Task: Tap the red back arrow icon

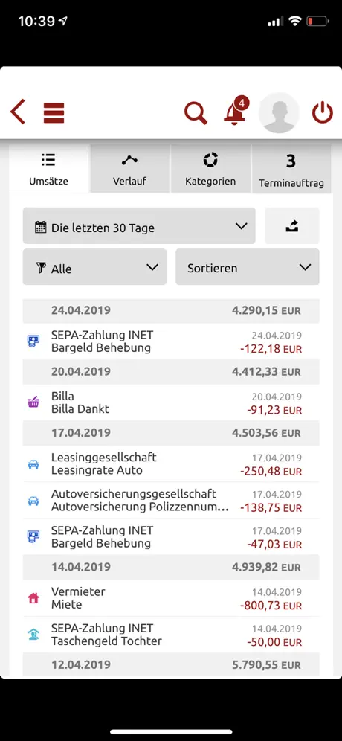Action: (x=18, y=112)
